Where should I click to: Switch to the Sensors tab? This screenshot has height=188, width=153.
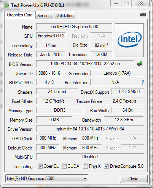click(45, 16)
